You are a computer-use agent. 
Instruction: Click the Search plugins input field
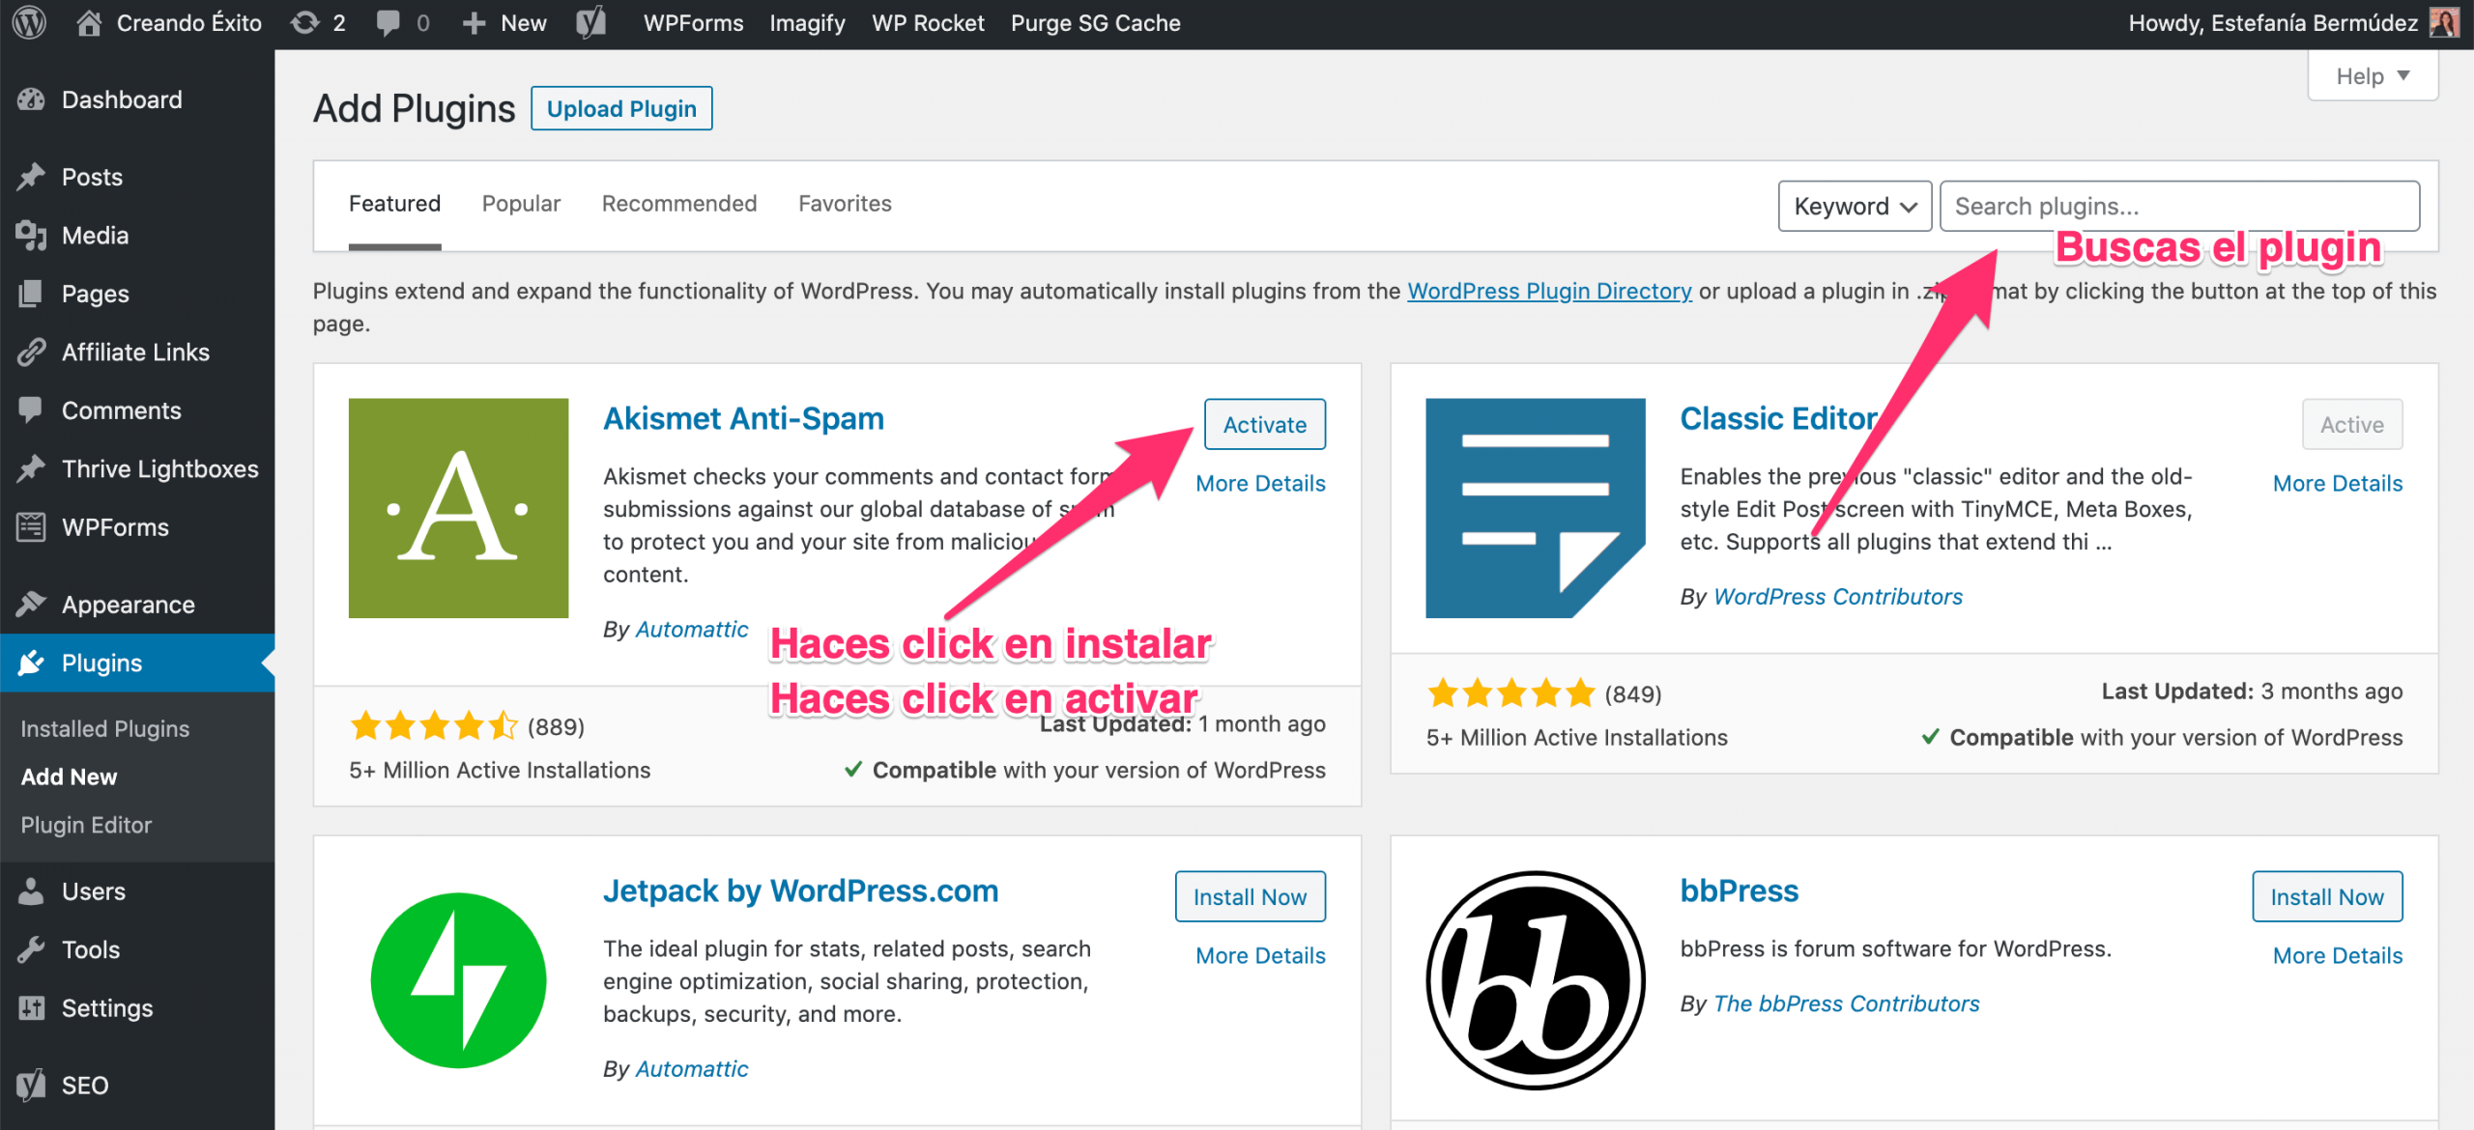[2179, 206]
